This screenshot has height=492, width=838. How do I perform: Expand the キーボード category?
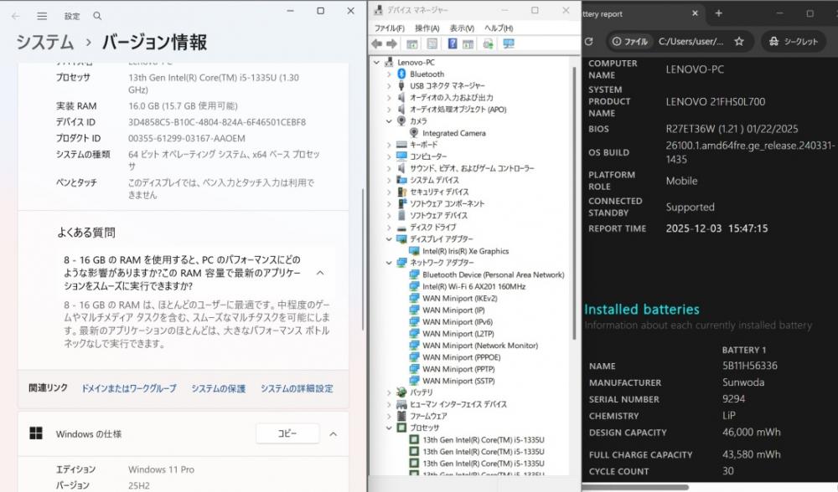click(x=389, y=145)
